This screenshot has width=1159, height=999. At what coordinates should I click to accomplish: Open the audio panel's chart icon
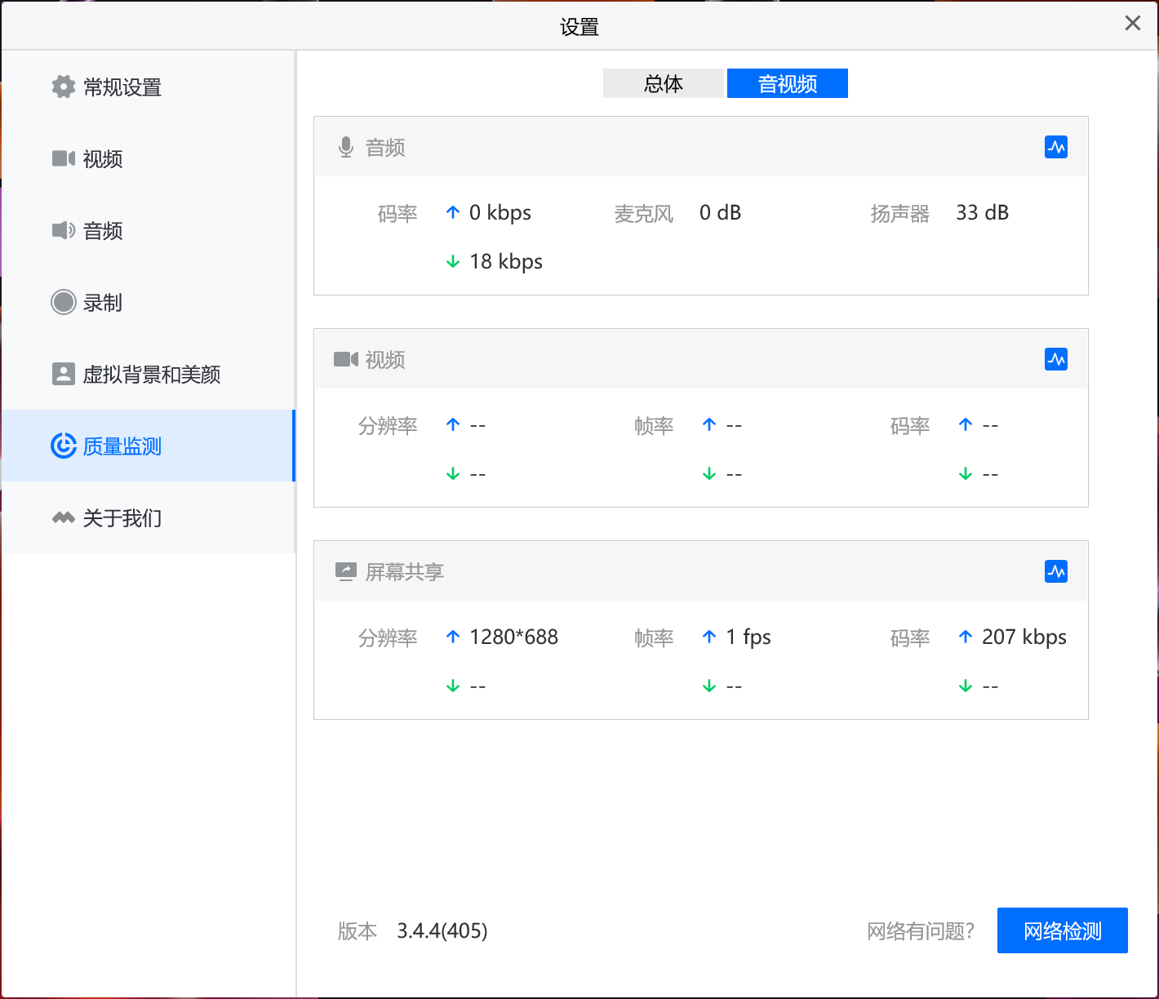[1056, 147]
